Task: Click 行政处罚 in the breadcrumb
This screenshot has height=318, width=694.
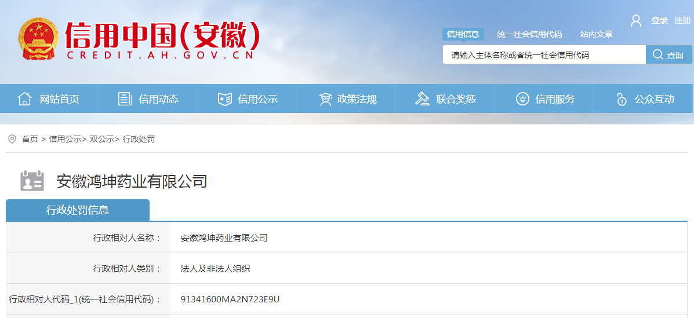Action: 139,140
